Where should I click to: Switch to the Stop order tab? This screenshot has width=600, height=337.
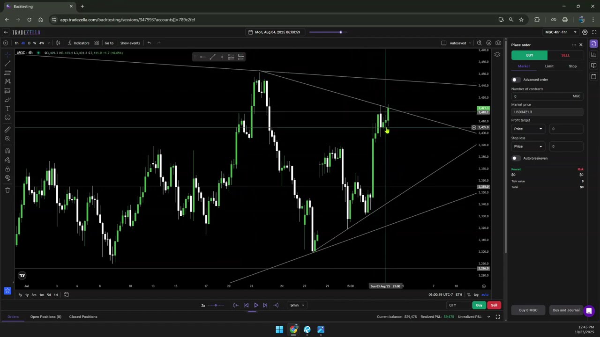coord(573,66)
